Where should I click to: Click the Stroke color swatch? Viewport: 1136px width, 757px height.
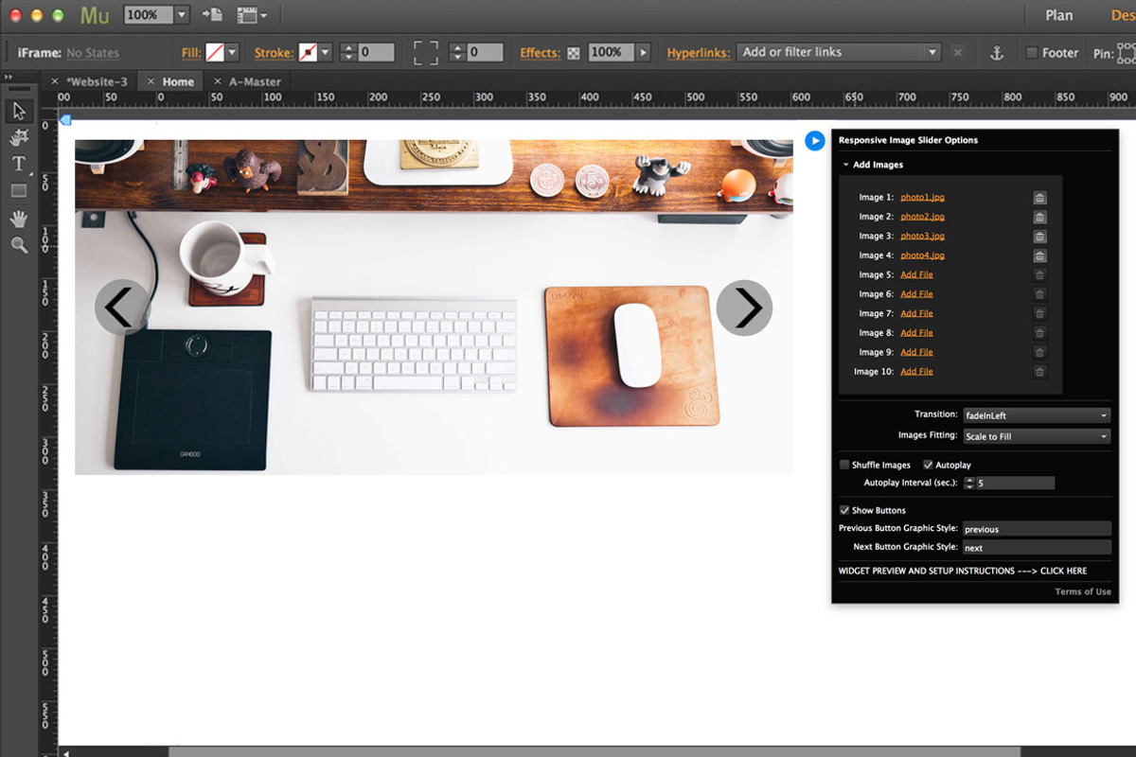pyautogui.click(x=309, y=53)
